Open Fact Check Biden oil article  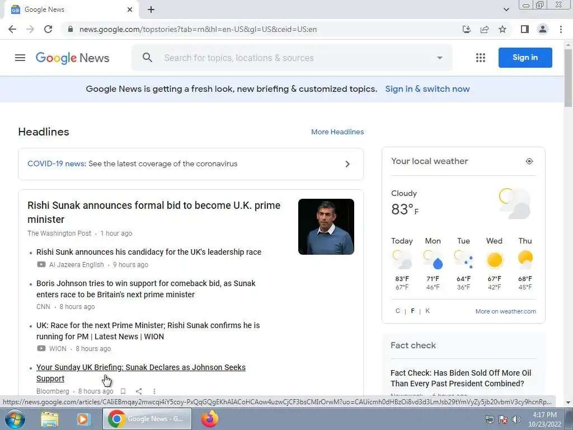[461, 378]
